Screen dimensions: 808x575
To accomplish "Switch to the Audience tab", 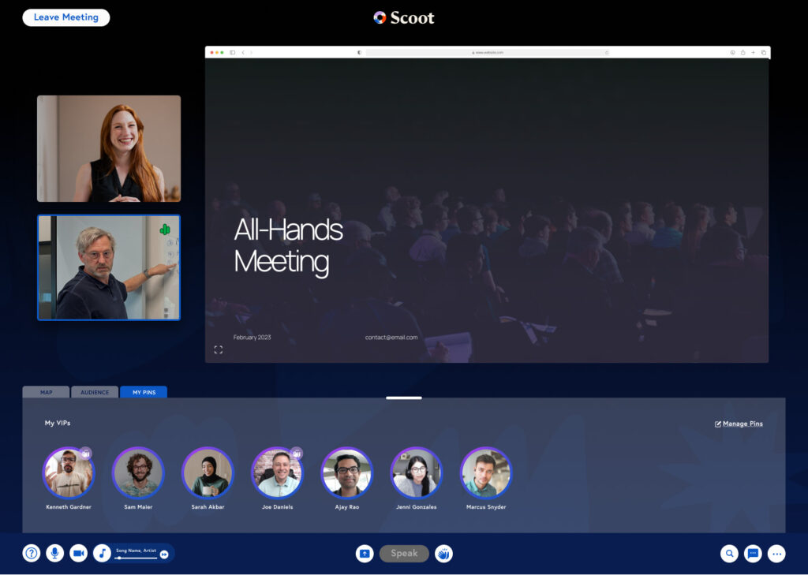I will [95, 392].
